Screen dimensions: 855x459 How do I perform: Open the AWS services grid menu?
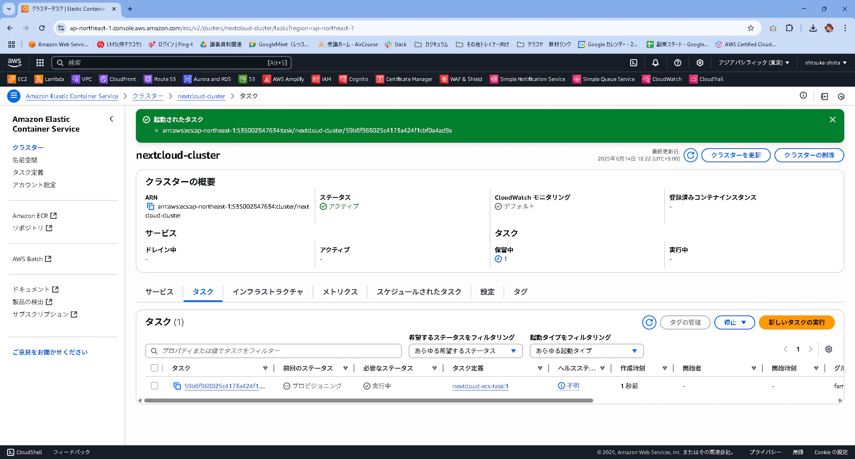point(40,63)
